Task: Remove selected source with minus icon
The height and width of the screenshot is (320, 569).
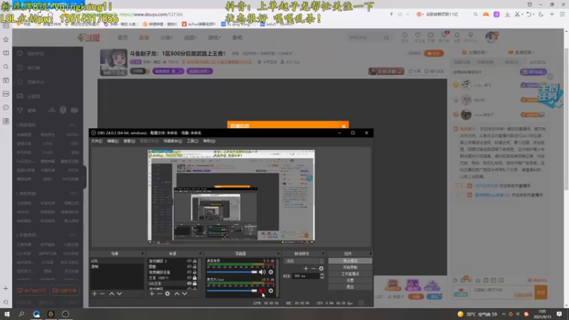Action: 159,294
